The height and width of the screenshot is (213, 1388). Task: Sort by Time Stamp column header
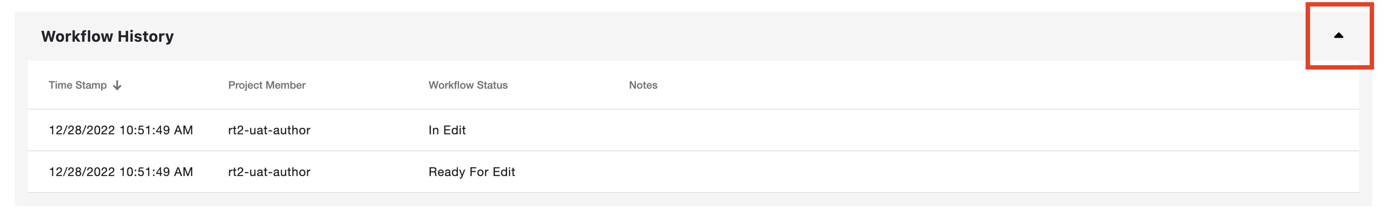coord(78,85)
